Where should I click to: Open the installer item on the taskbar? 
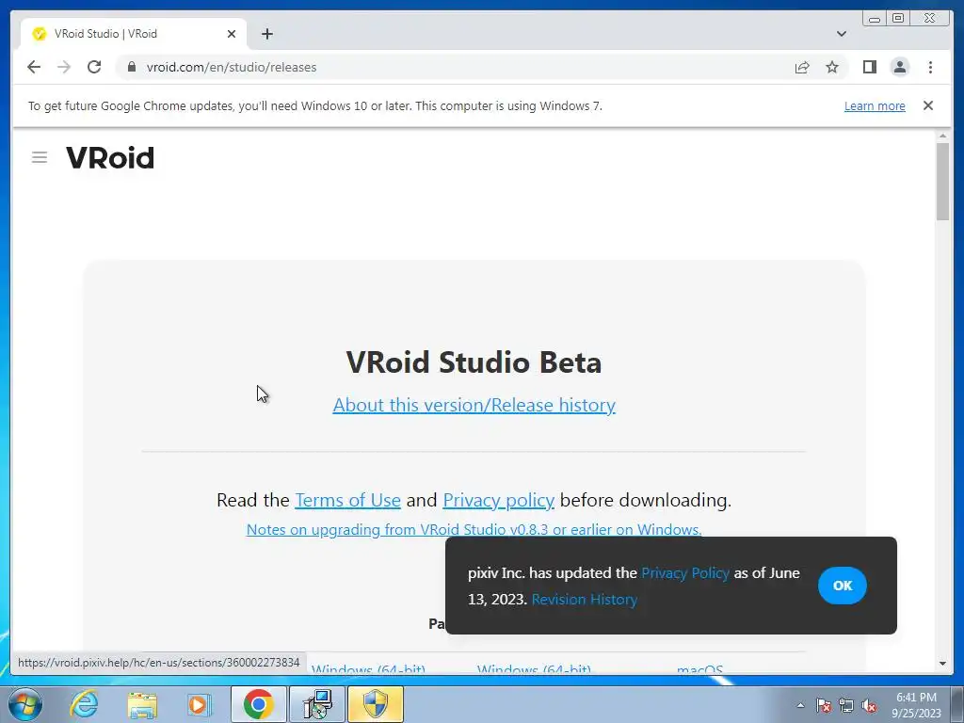tap(317, 704)
